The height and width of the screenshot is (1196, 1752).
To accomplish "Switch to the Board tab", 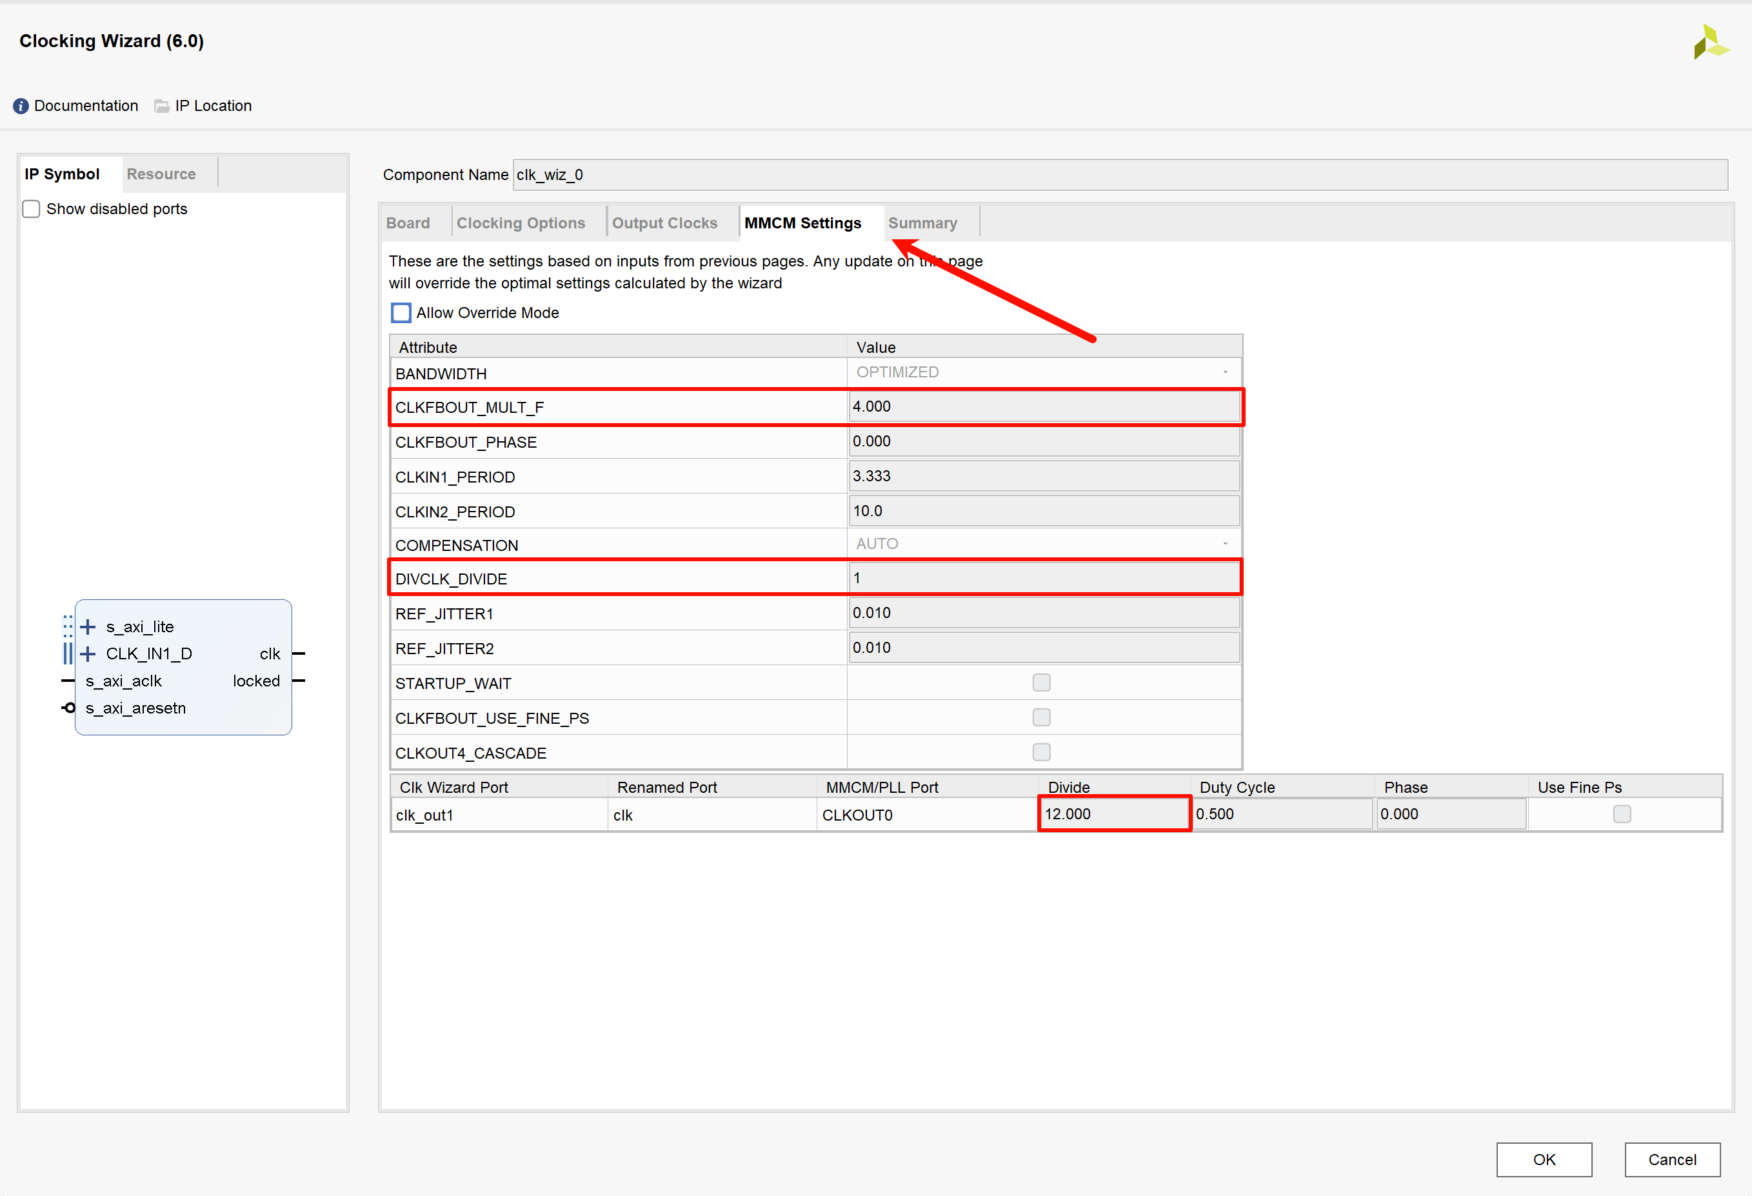I will 408,223.
